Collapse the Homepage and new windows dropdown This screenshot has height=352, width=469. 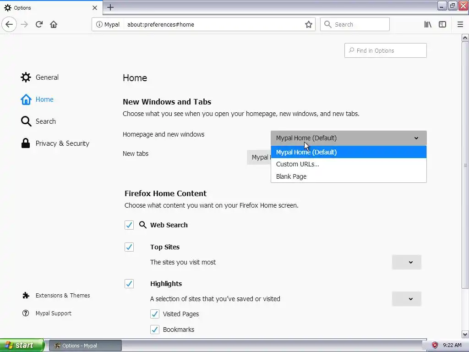(349, 138)
